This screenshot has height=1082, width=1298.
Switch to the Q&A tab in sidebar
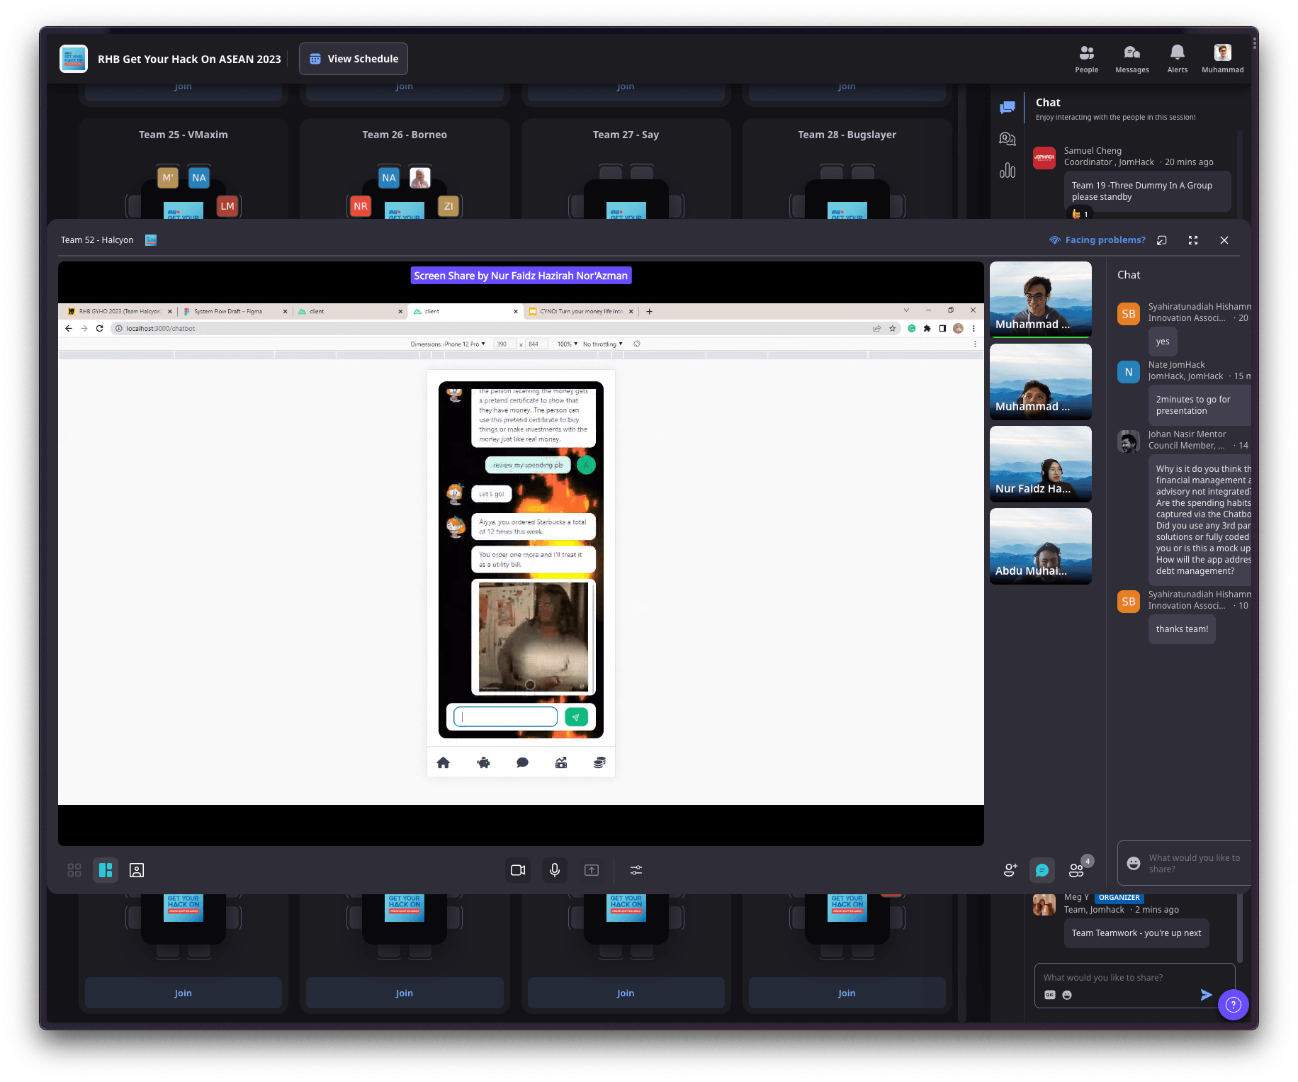point(1007,139)
